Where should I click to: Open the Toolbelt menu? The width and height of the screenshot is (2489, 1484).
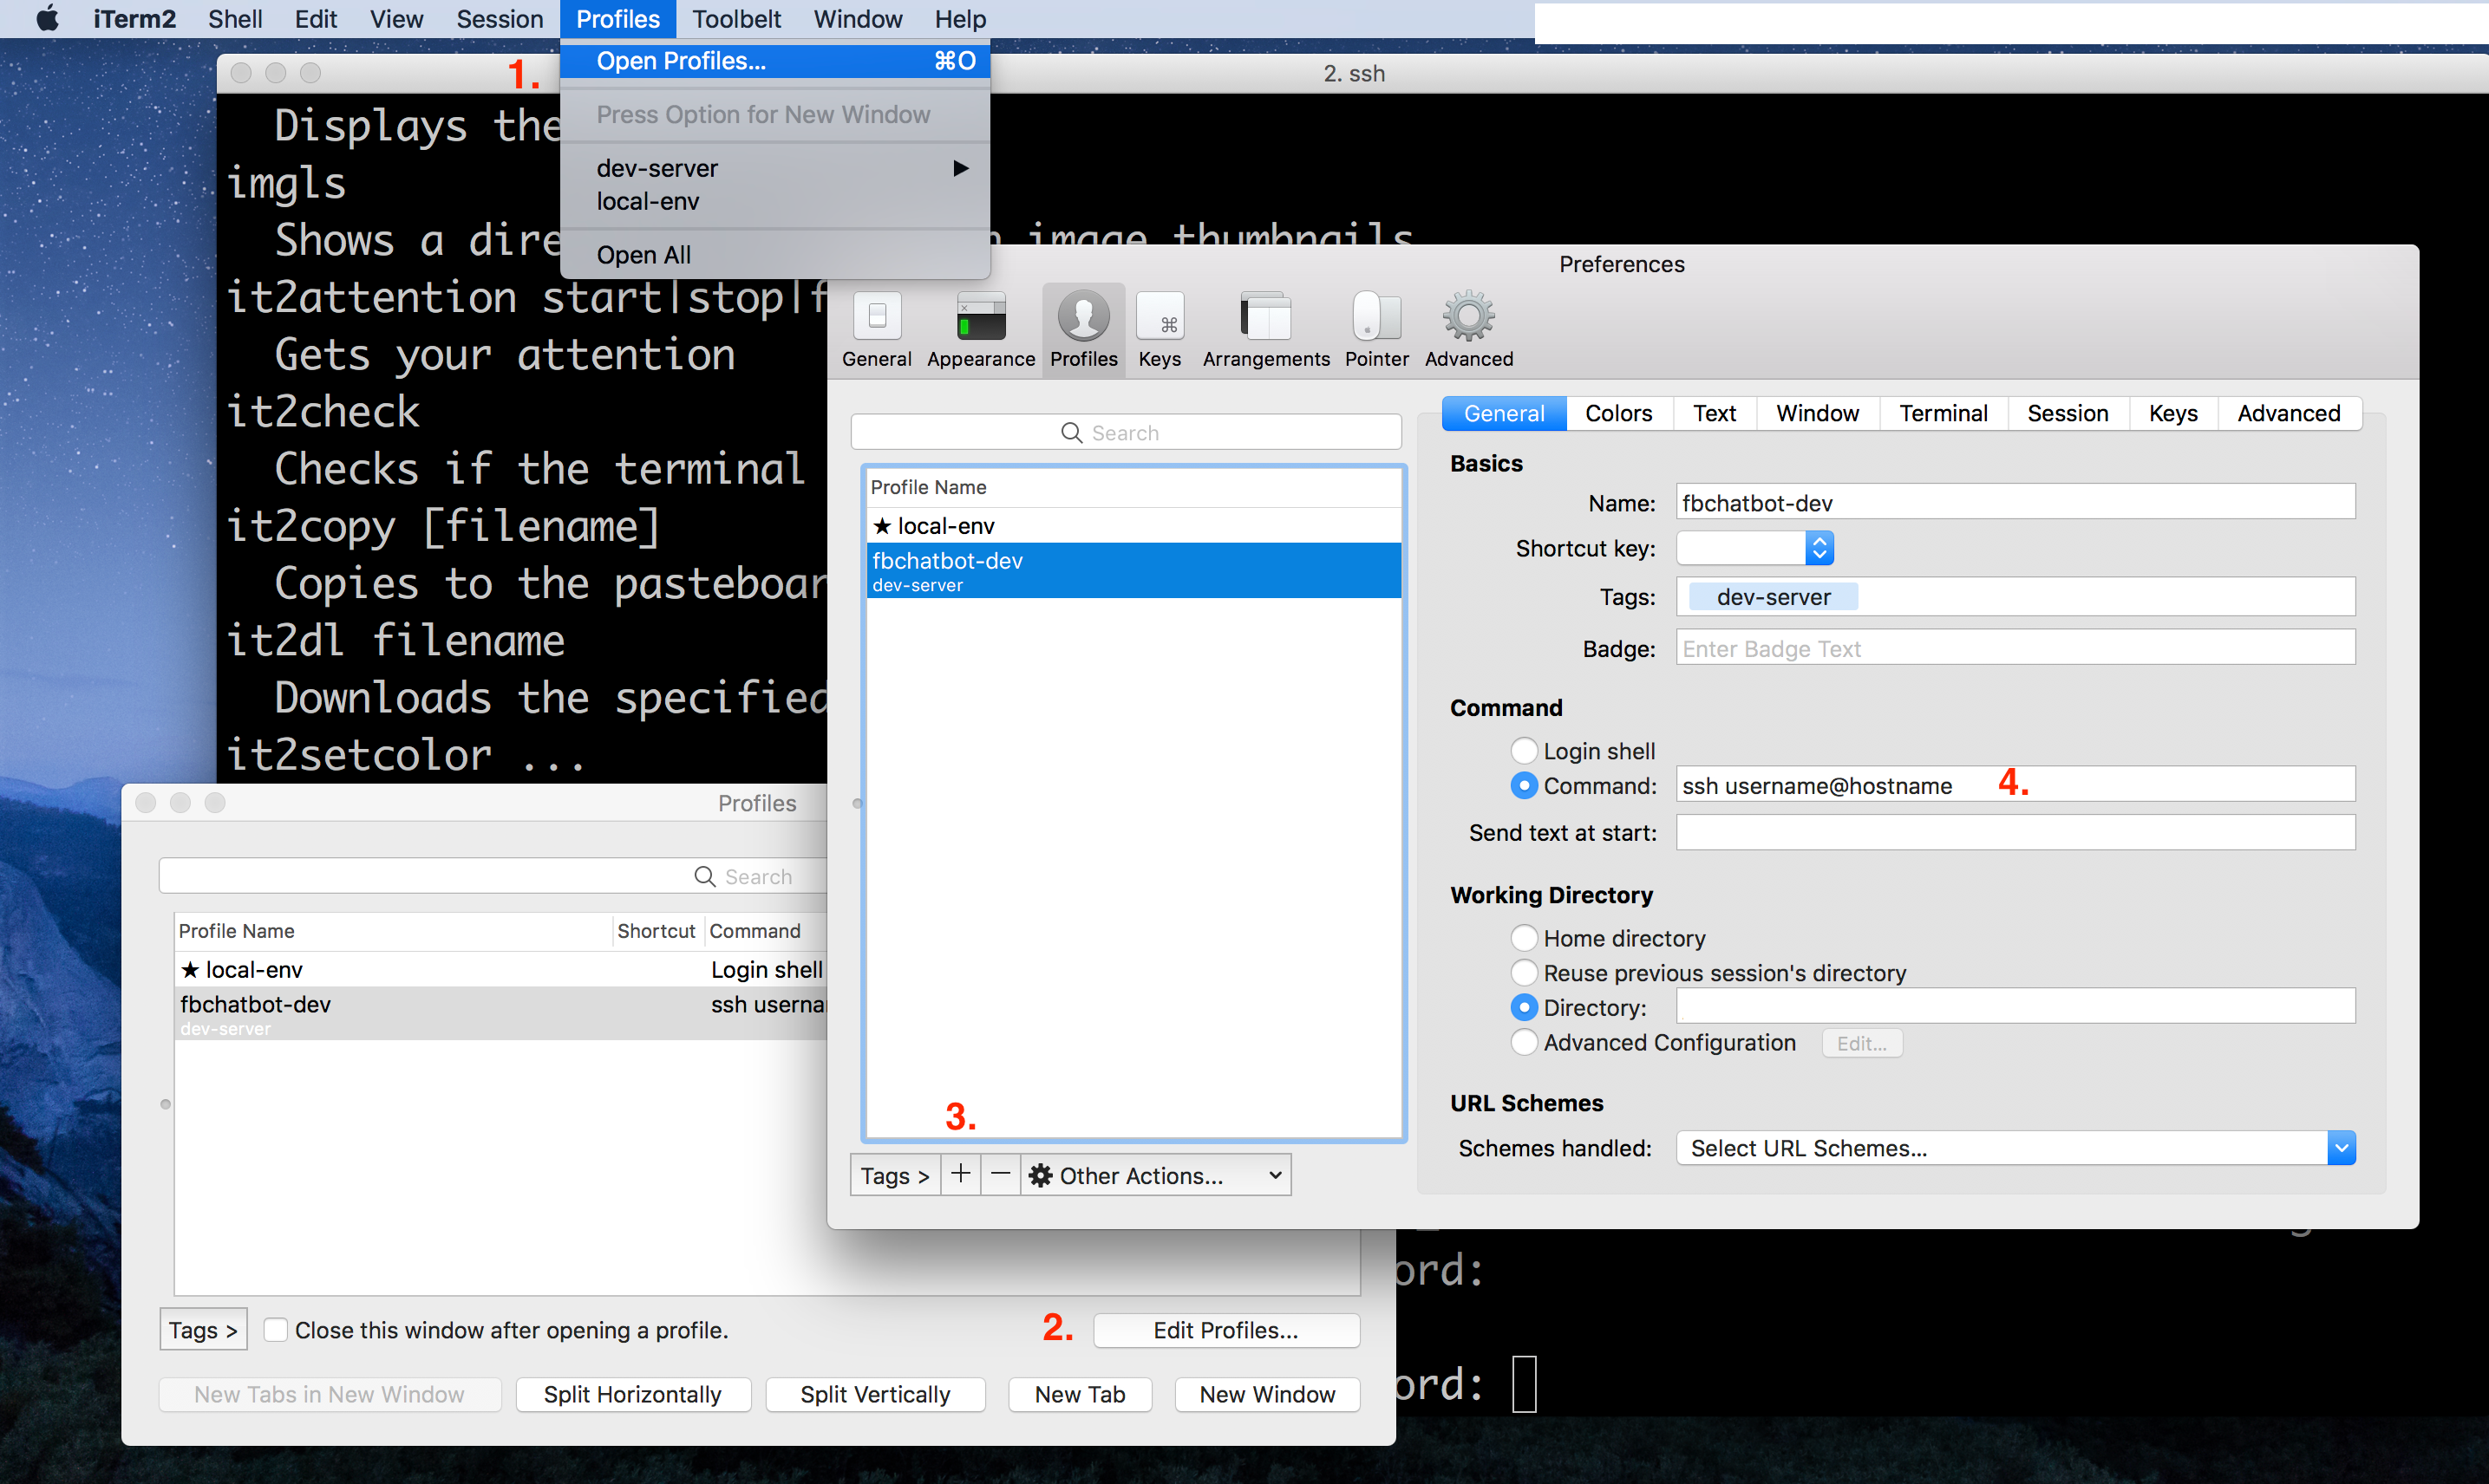click(736, 19)
